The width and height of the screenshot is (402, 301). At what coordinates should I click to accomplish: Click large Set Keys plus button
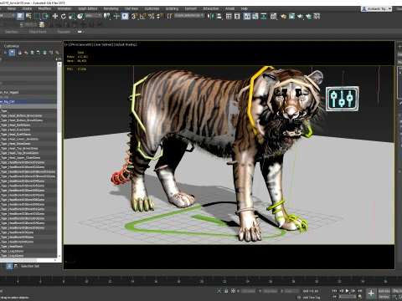[x=371, y=293]
